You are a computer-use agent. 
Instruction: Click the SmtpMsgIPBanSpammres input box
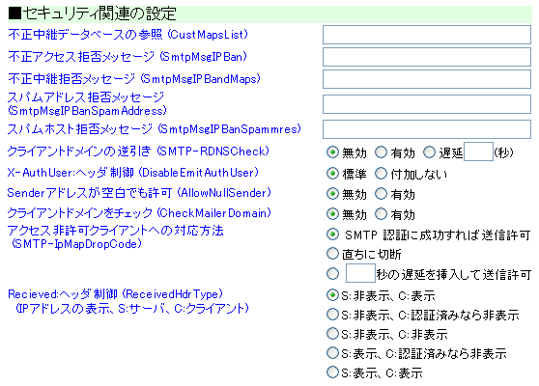pyautogui.click(x=427, y=129)
